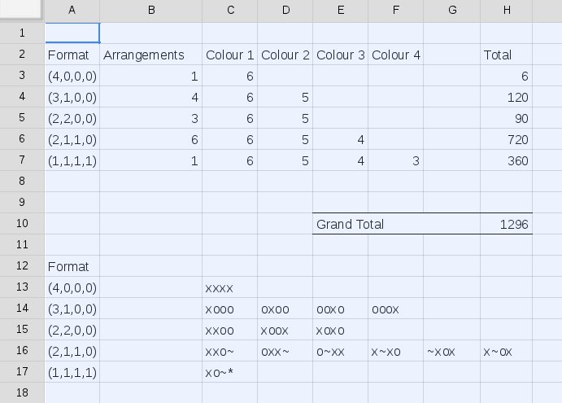Click the Format label in row 12
The width and height of the screenshot is (562, 403).
point(72,266)
